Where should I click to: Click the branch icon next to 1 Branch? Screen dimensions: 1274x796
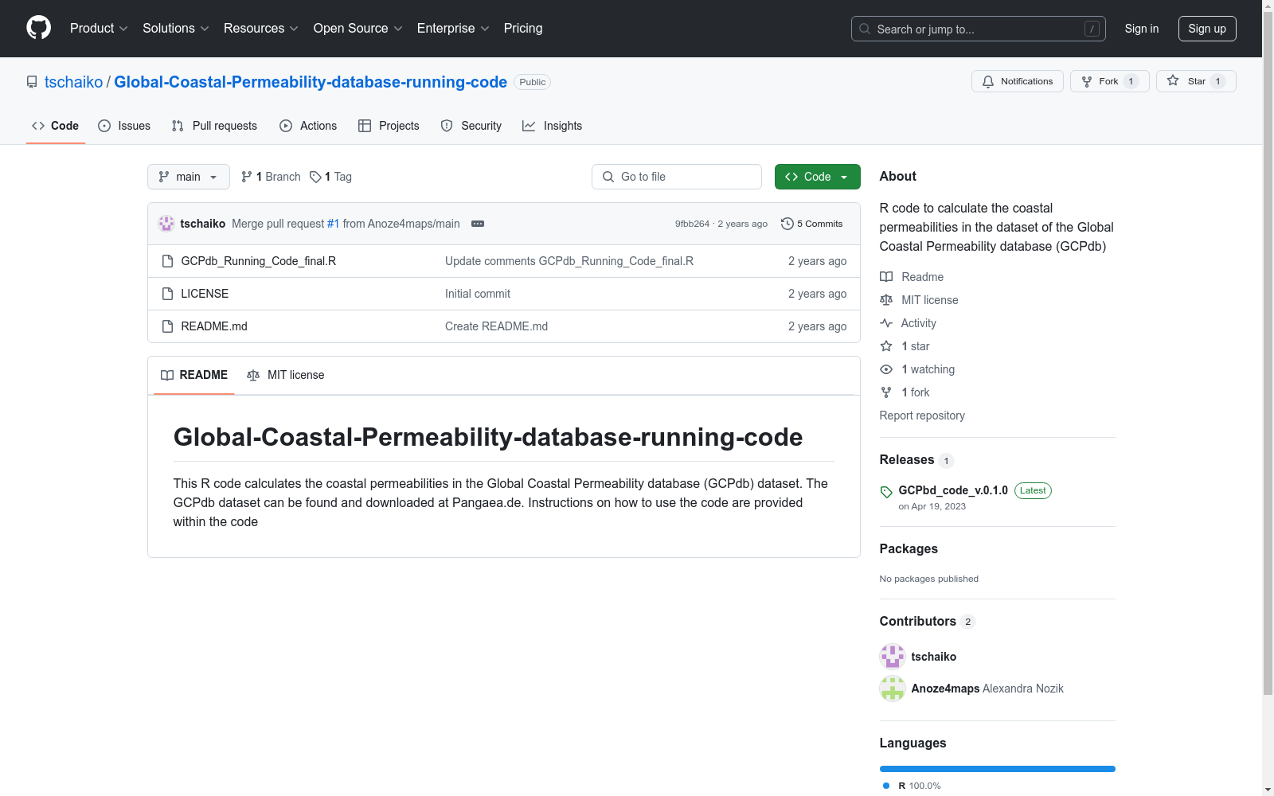pos(247,177)
